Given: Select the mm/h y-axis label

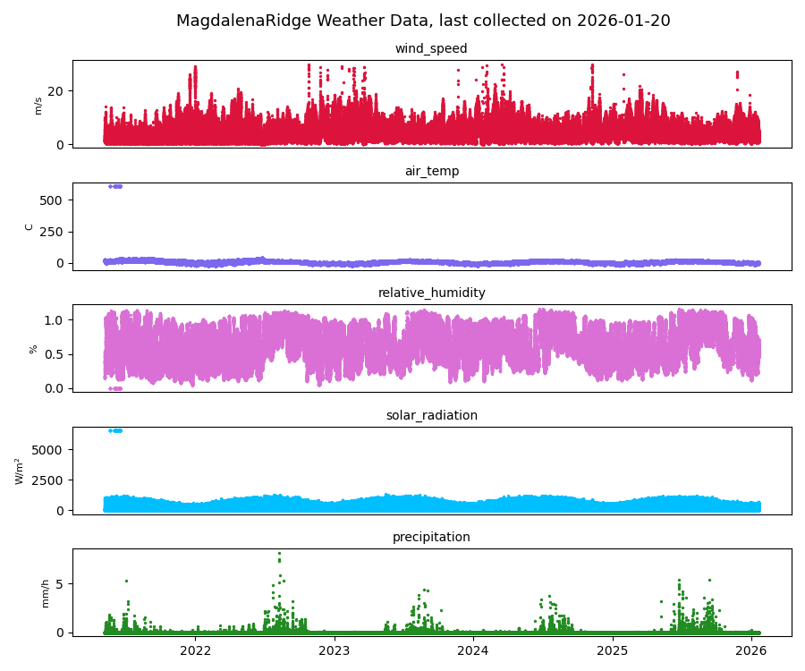Looking at the screenshot, I should point(46,592).
